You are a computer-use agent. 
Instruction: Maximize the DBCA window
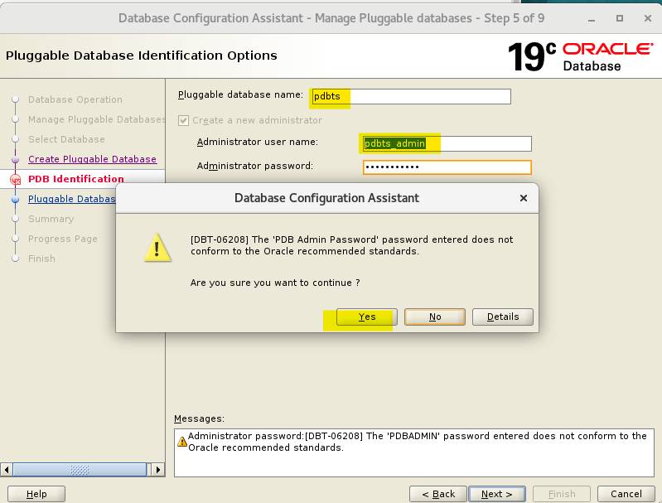pos(620,18)
